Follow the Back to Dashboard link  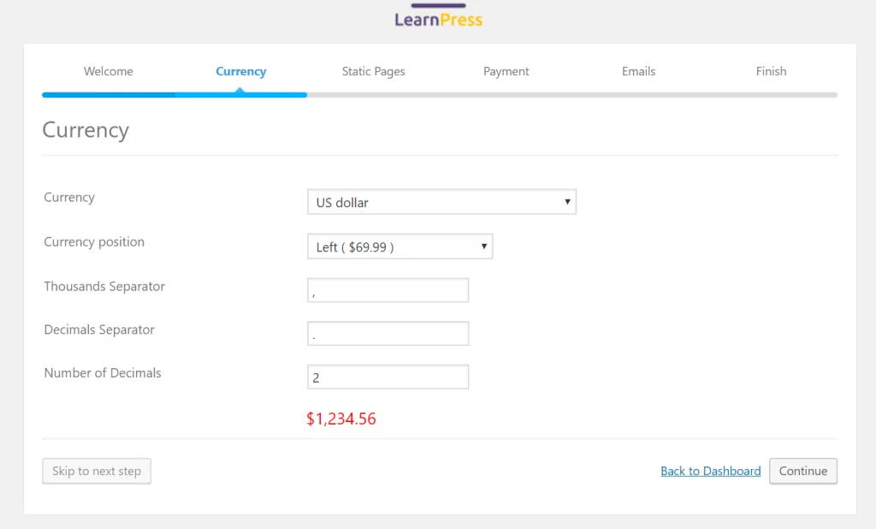[x=710, y=471]
